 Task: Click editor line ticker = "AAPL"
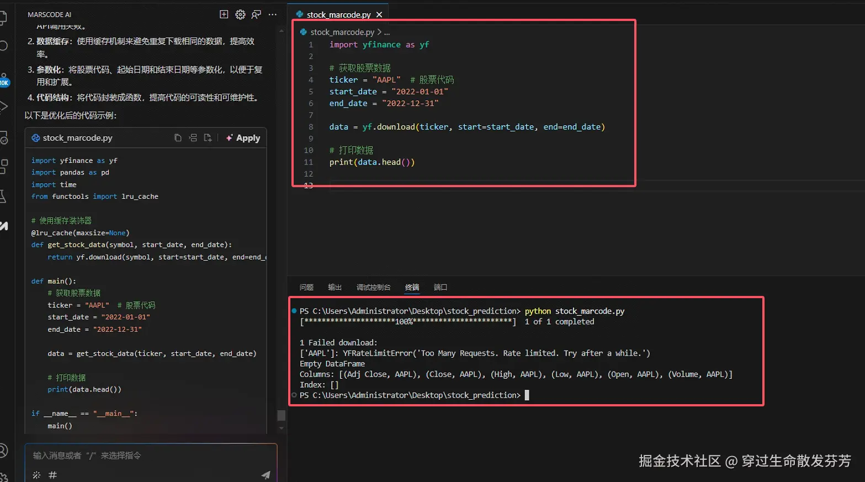pos(391,80)
